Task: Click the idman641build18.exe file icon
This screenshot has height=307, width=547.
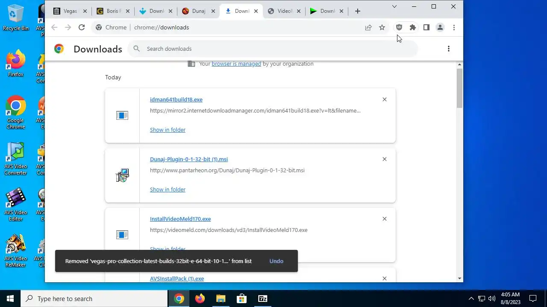Action: (122, 116)
